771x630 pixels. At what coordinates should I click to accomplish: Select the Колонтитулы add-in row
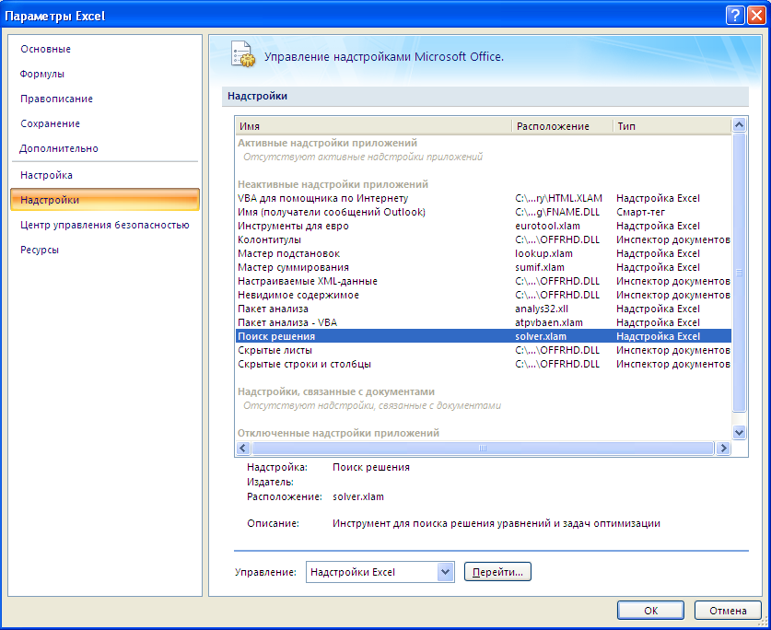point(484,239)
